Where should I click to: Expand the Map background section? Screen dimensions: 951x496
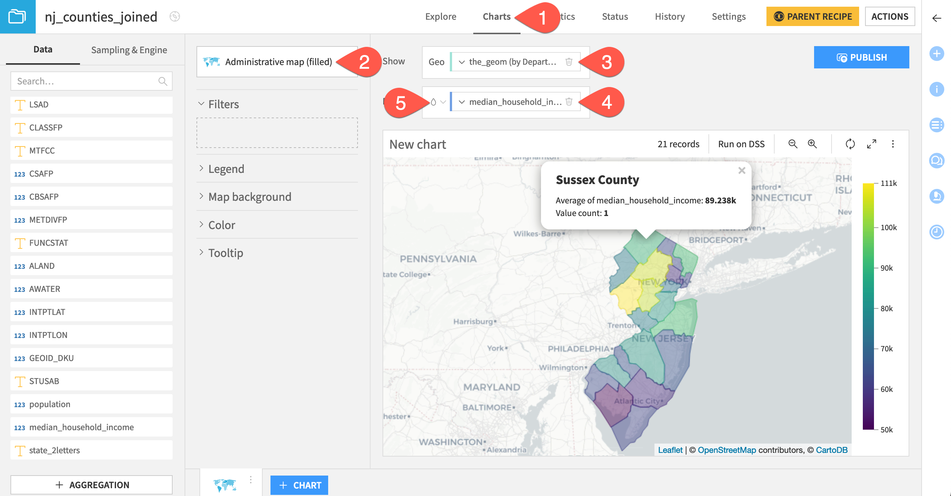(249, 197)
